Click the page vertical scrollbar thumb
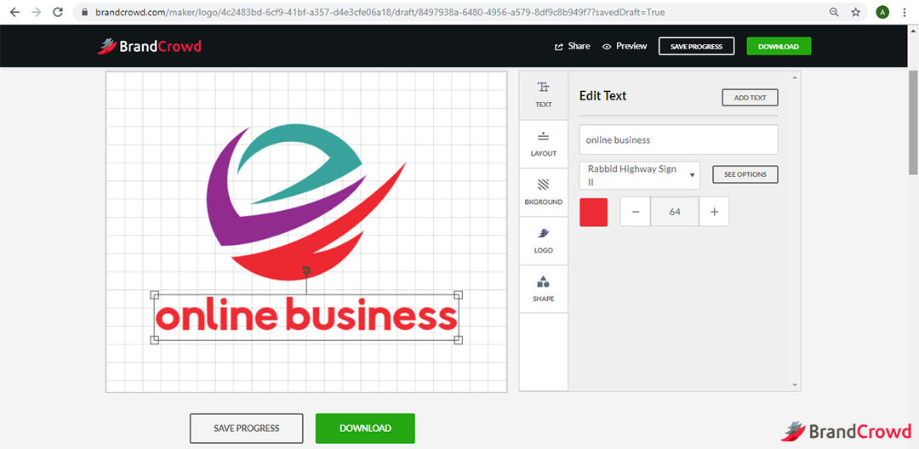 click(913, 122)
